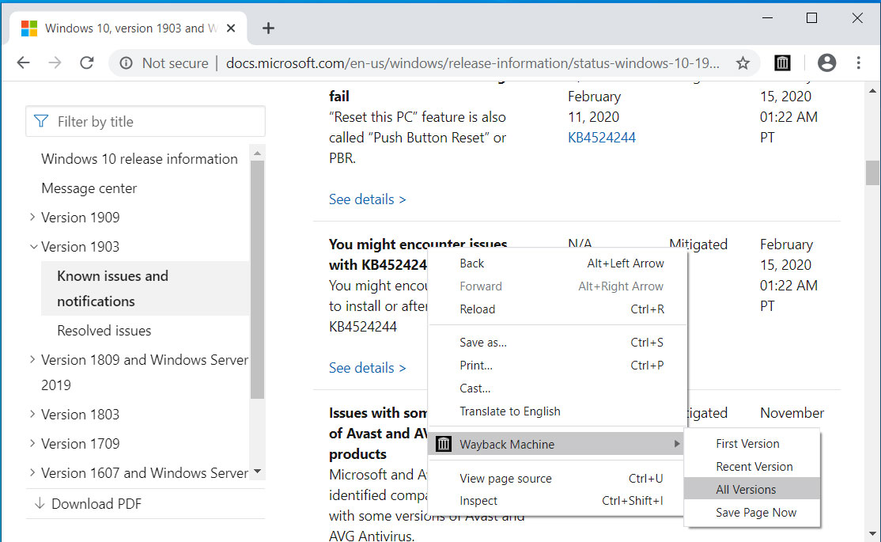
Task: Select Print... from the context menu
Action: [x=557, y=366]
